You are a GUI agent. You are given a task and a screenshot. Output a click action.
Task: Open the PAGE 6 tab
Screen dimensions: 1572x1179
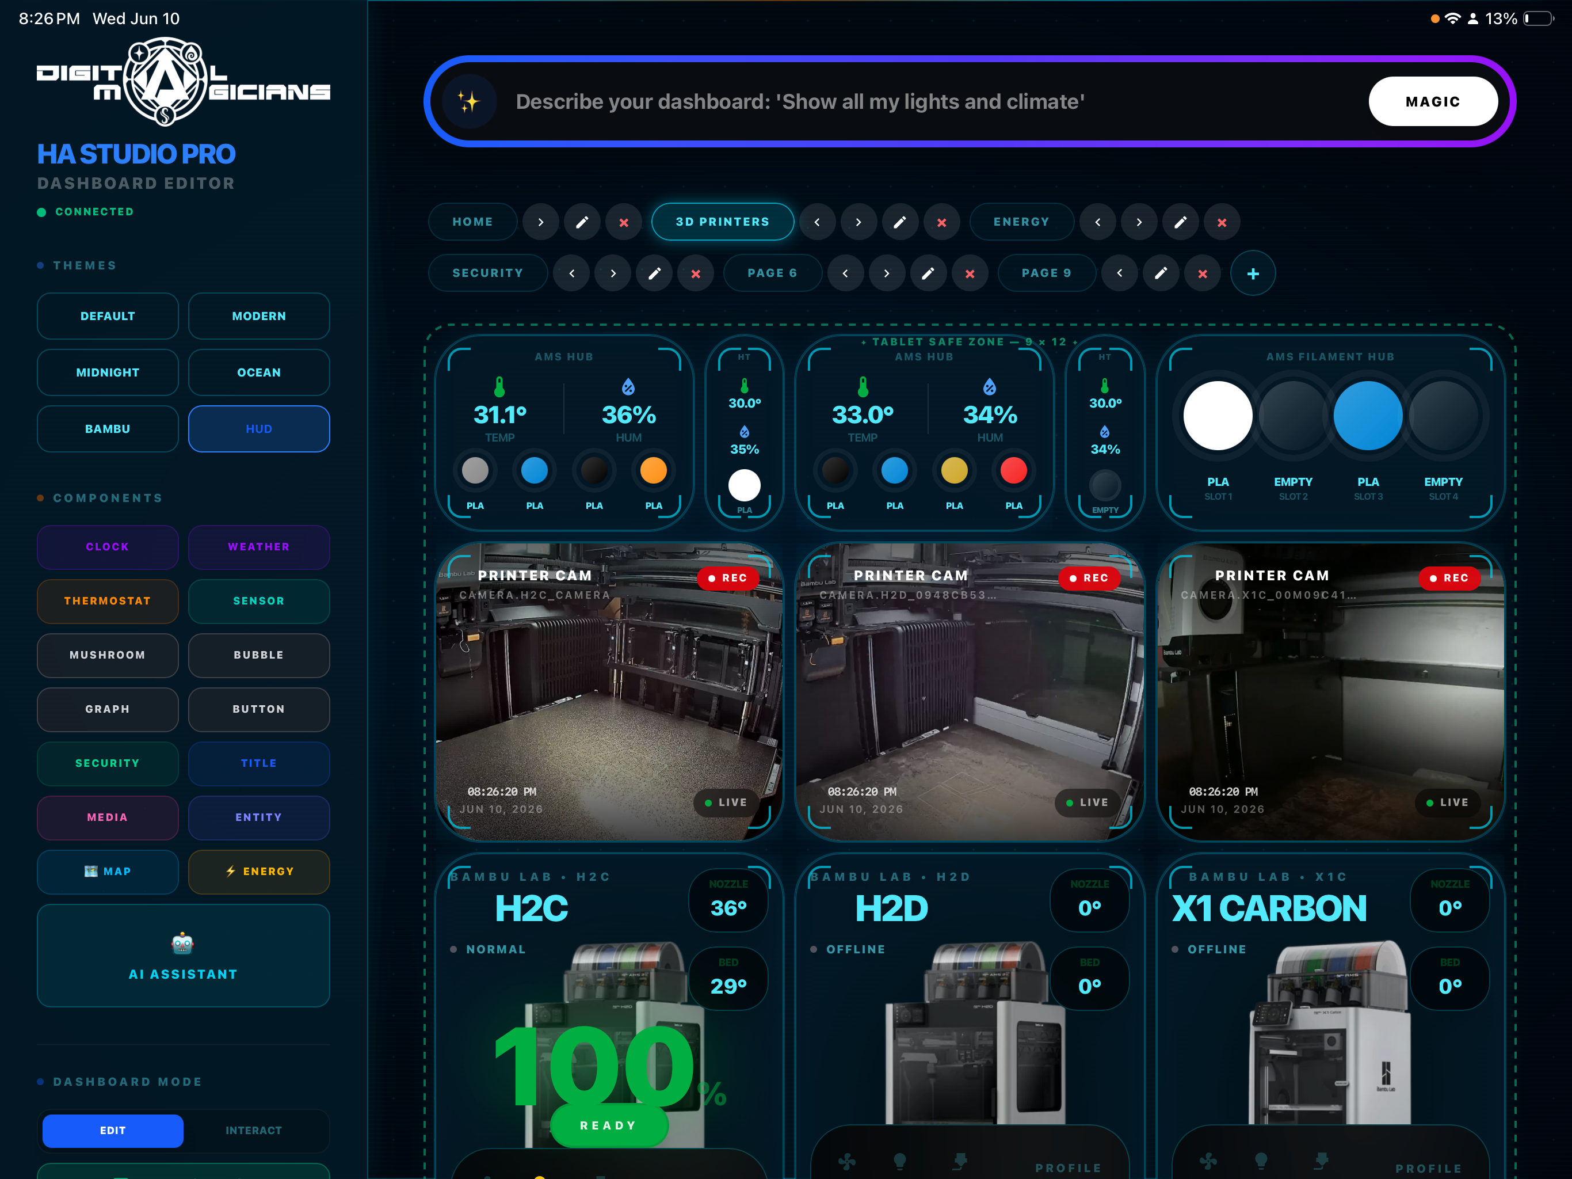(x=773, y=274)
